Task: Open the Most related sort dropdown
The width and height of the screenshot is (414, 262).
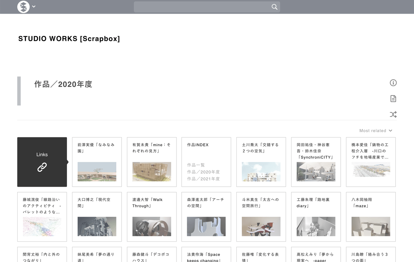Action: pos(376,131)
